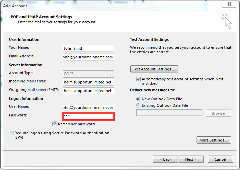Click the Email Address input field

[x=88, y=57]
